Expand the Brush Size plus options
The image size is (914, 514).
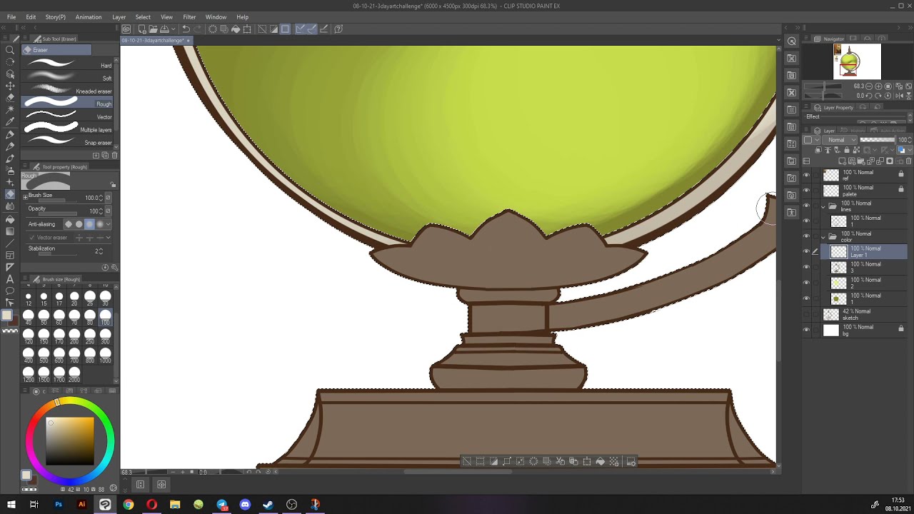click(x=25, y=196)
